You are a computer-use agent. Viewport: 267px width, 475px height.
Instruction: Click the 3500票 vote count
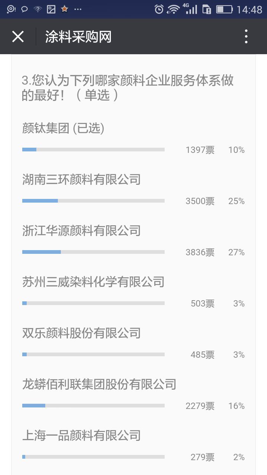point(200,201)
